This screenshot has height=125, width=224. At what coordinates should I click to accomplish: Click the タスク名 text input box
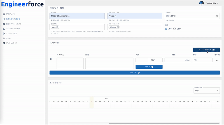[x=70, y=63]
